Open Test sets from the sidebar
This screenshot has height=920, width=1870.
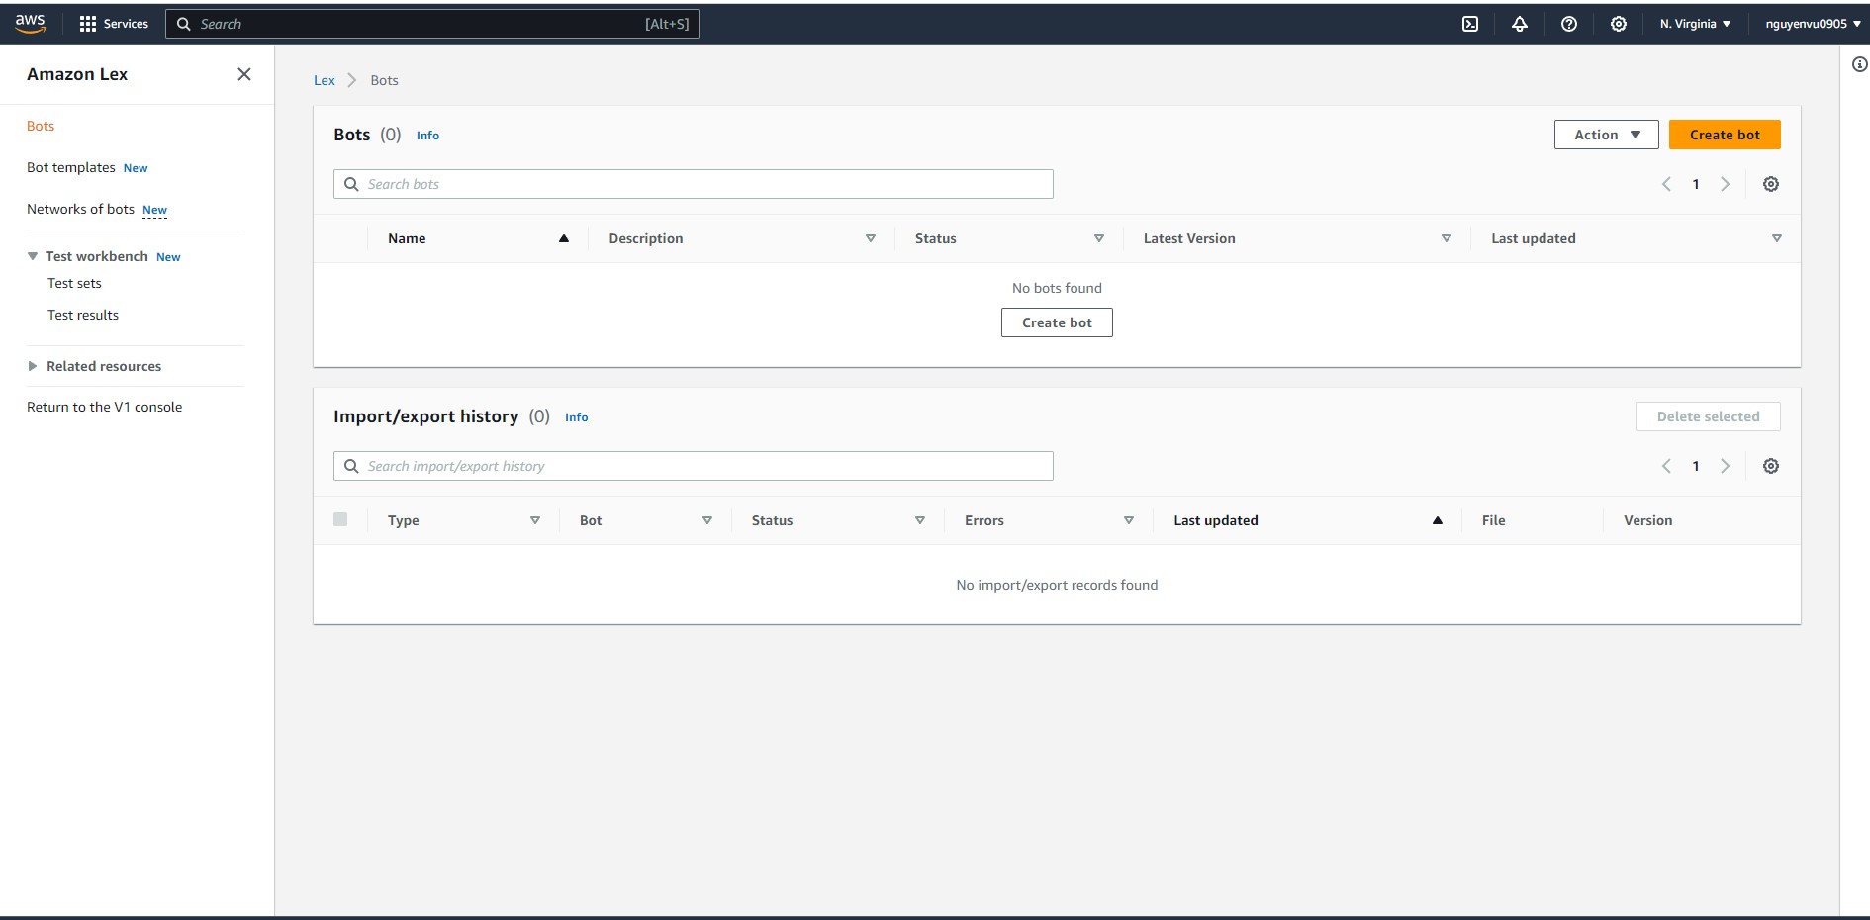[x=74, y=283]
